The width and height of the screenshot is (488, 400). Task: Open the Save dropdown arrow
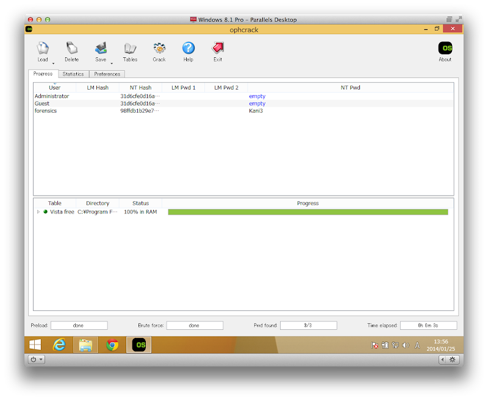tap(112, 63)
